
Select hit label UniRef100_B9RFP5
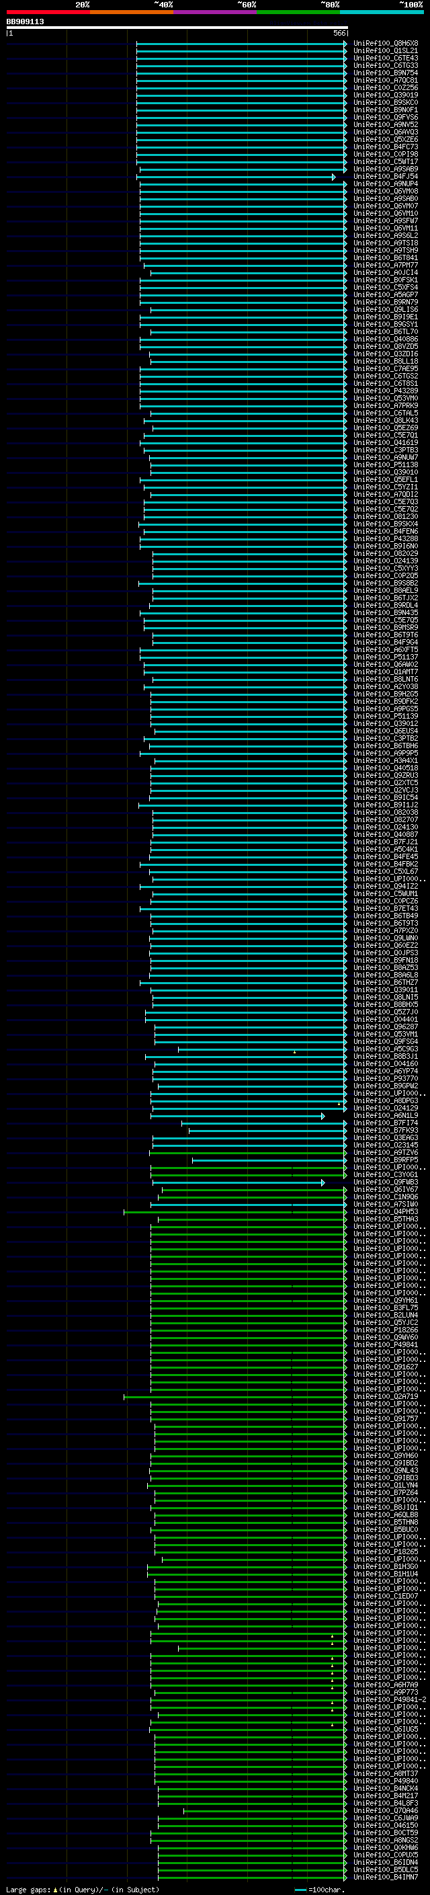(386, 1160)
